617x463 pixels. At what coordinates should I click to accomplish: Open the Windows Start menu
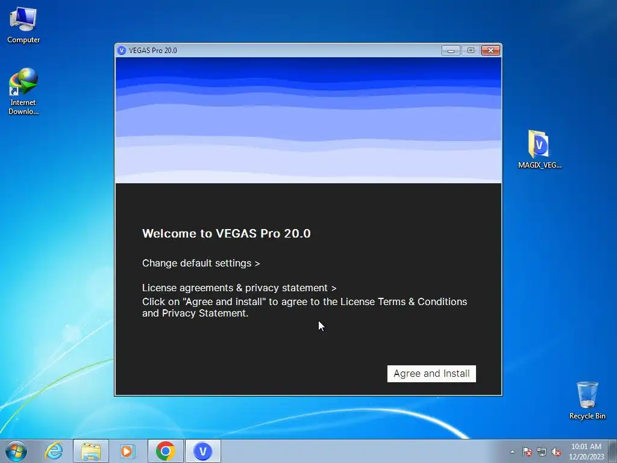pos(16,451)
